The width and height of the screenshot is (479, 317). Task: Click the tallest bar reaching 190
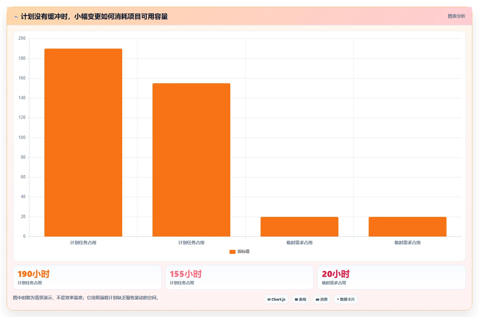click(x=83, y=143)
